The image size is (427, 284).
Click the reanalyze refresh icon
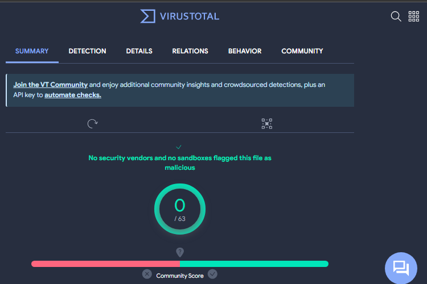93,124
